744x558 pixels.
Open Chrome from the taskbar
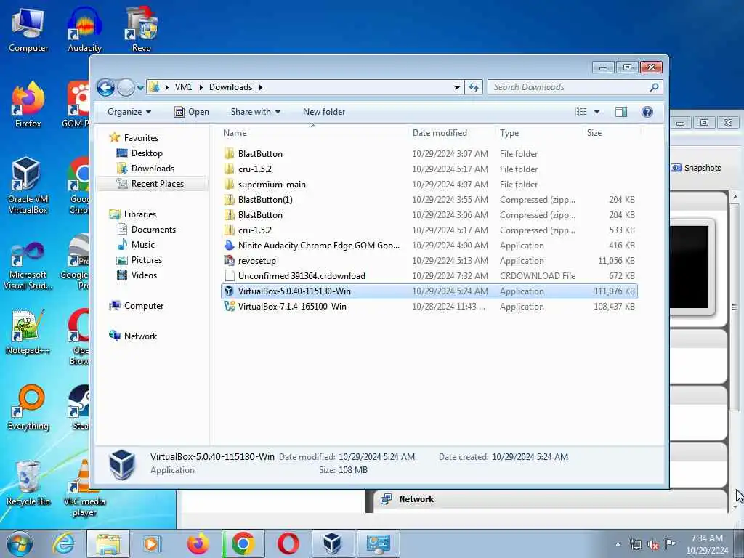243,543
